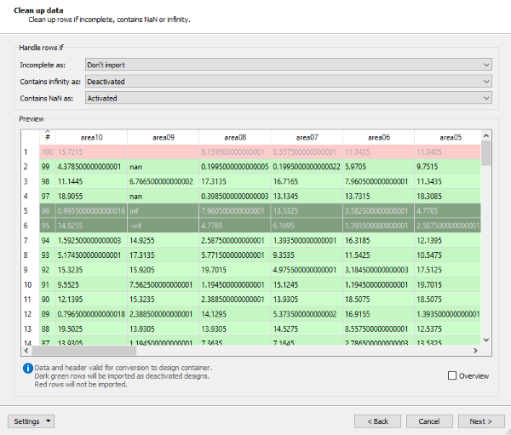Click cell '18.9055' in row 4
The image size is (511, 435).
91,196
